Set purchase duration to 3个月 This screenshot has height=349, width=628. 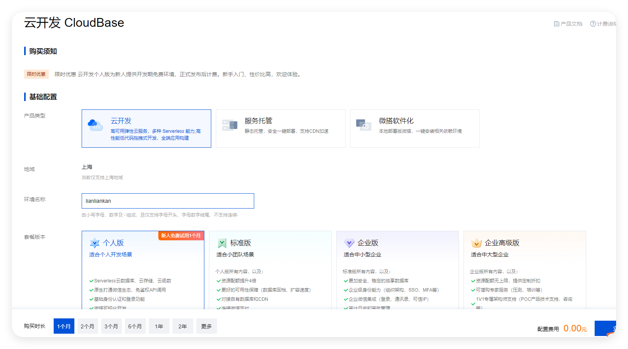pyautogui.click(x=112, y=326)
